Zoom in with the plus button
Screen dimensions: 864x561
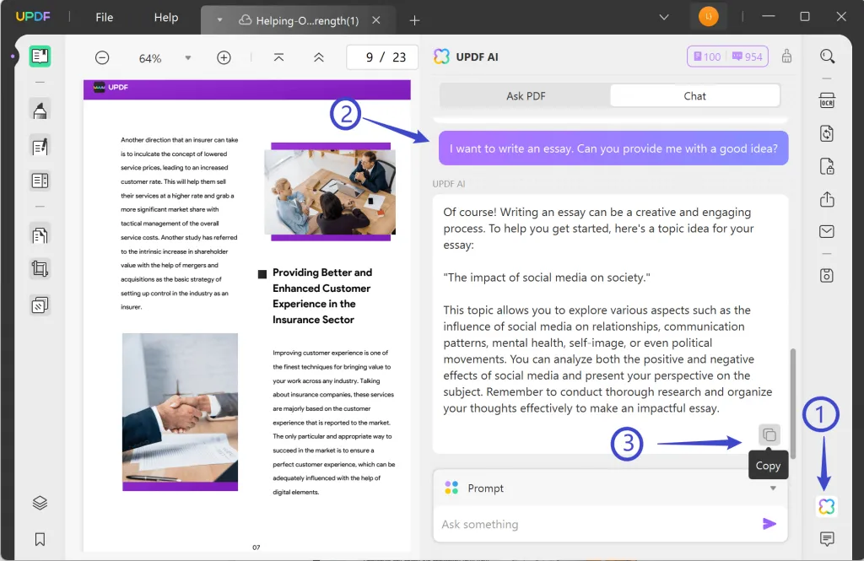coord(224,57)
